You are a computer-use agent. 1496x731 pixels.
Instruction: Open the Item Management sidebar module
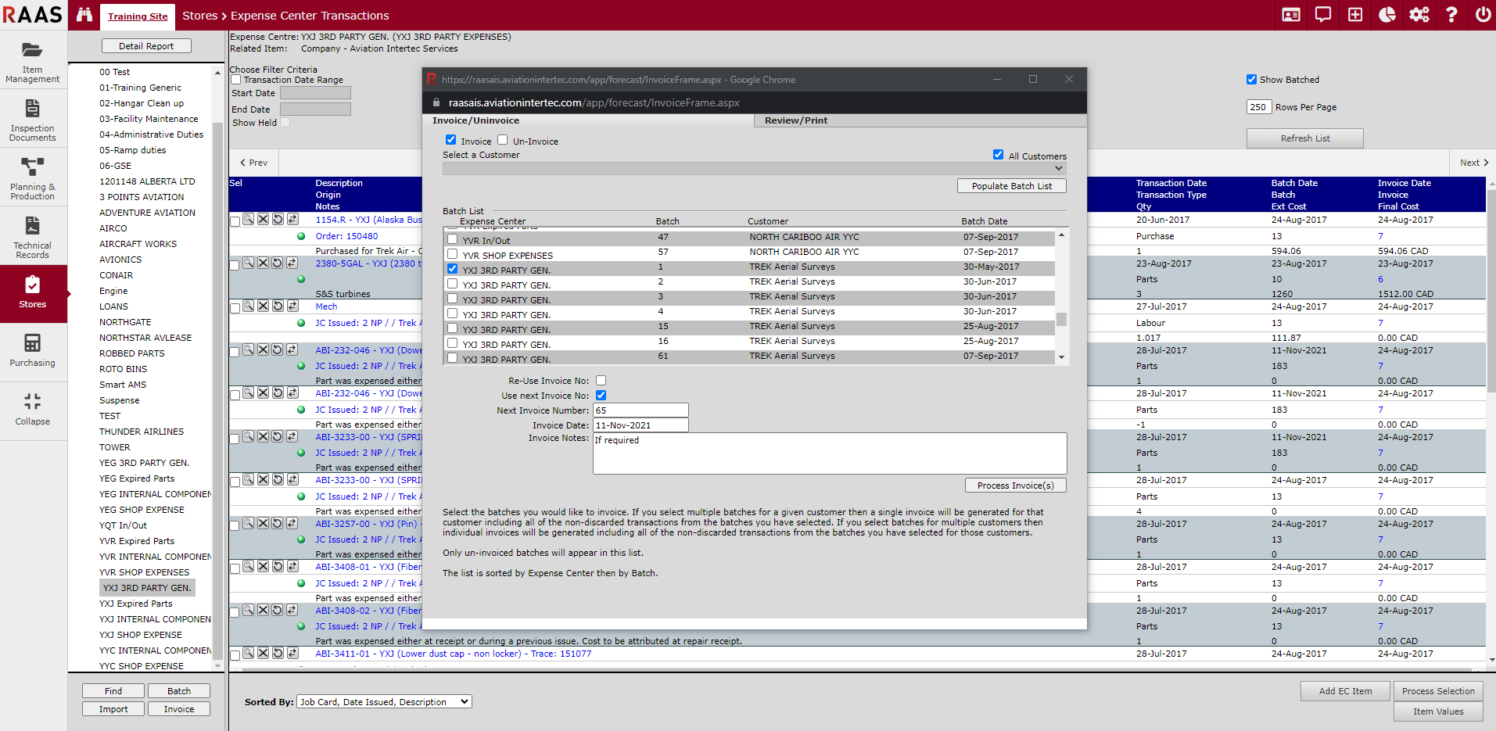pos(33,61)
